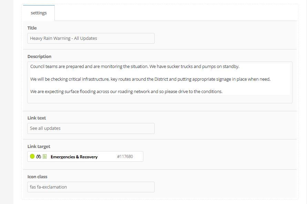307x204 pixels.
Task: Place cursor in the sucker trucks sentence
Action: pos(135,67)
